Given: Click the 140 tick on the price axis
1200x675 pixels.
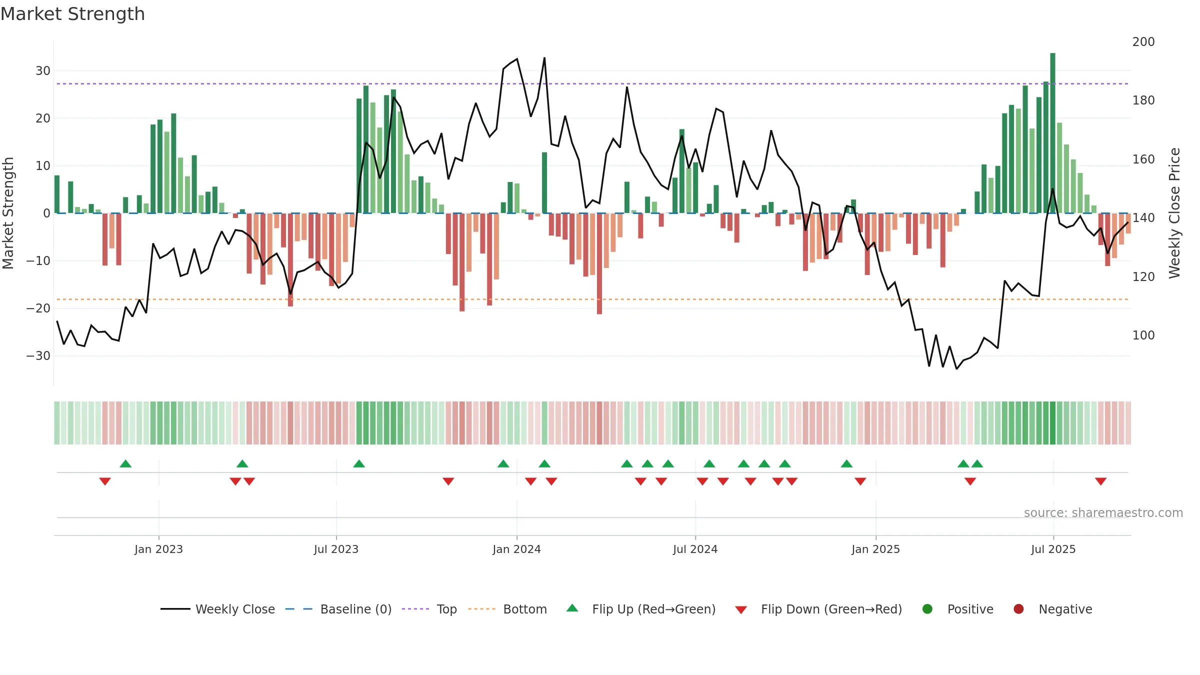Looking at the screenshot, I should [x=1143, y=217].
